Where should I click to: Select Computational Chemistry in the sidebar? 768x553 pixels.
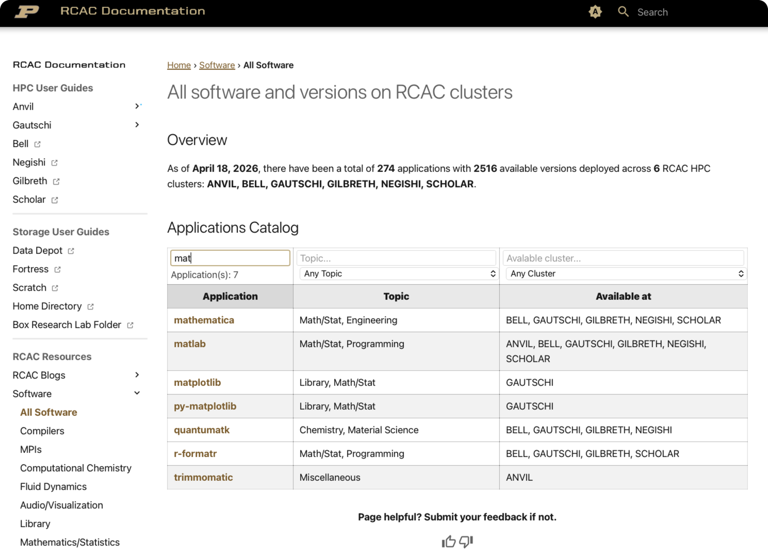pos(75,468)
